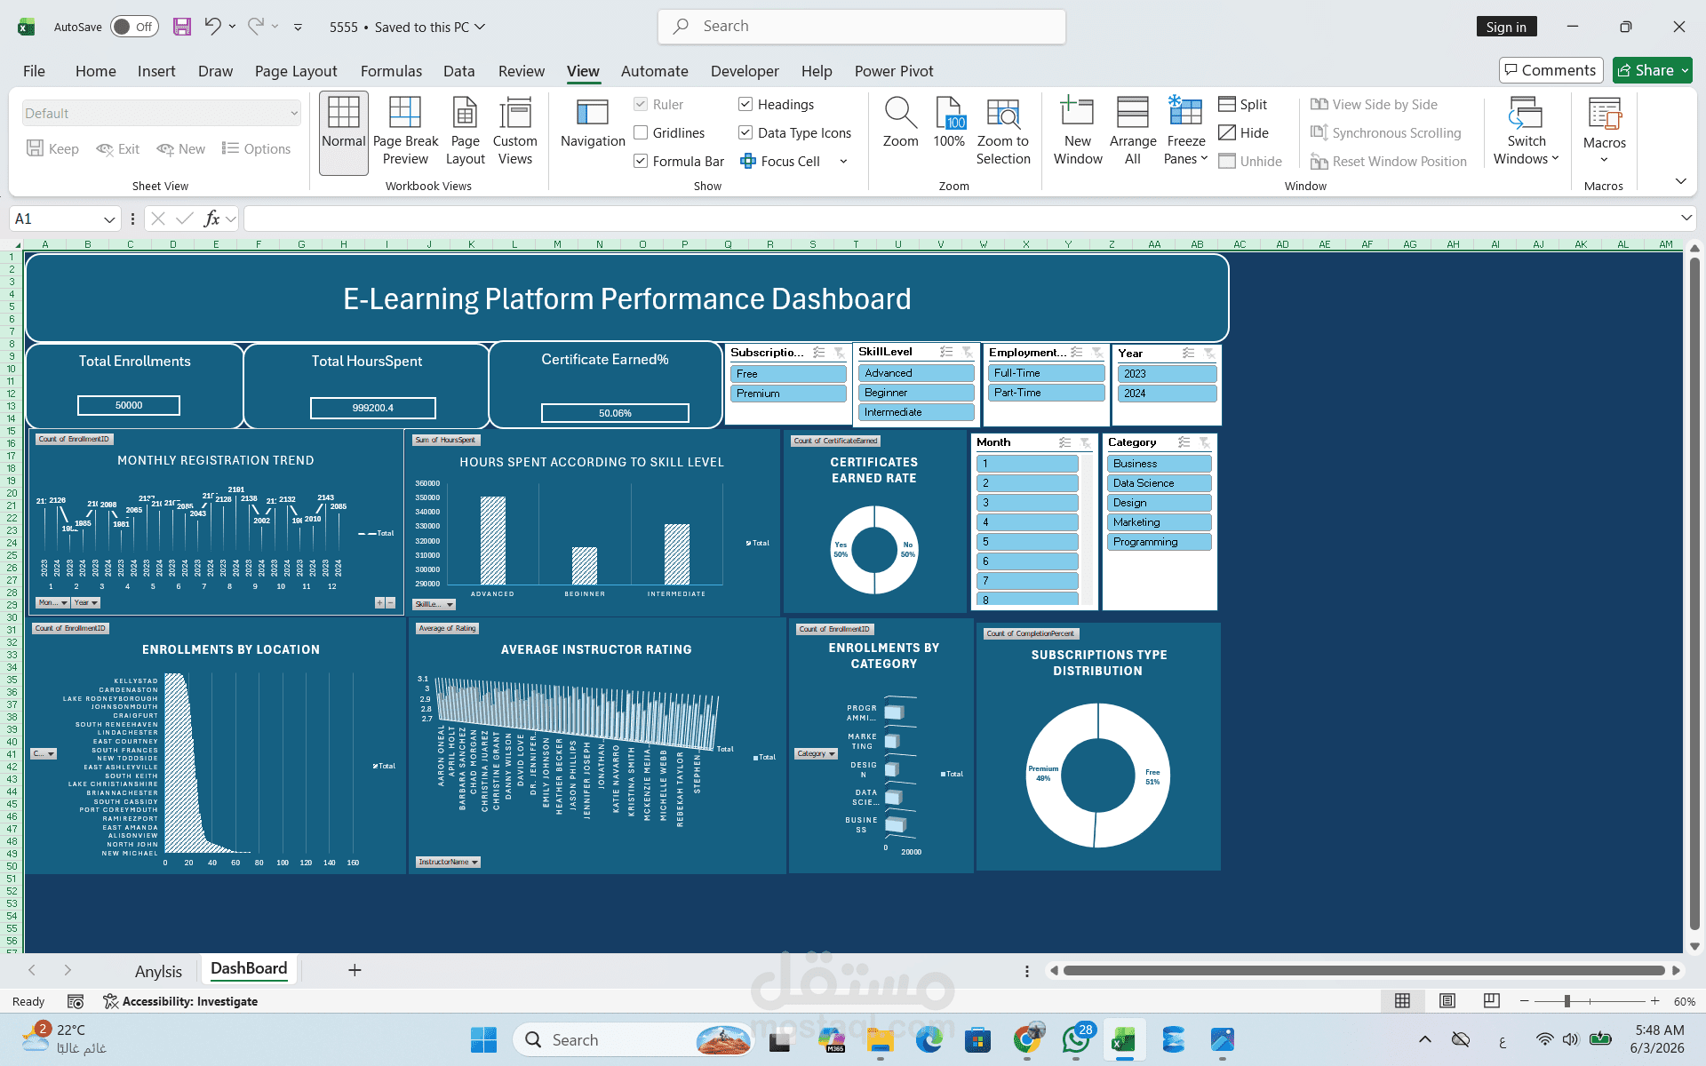Open the Name Box dropdown
The width and height of the screenshot is (1706, 1066).
(109, 219)
